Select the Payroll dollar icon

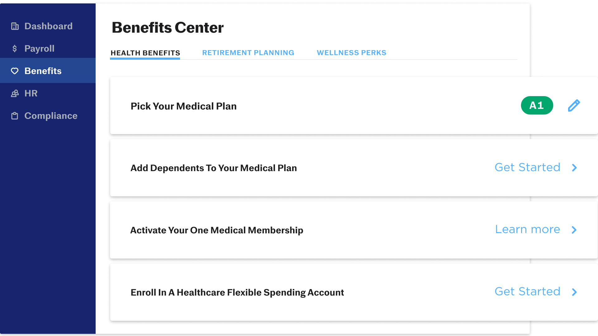(14, 49)
